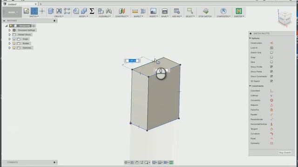Enable the Sketch Grid checkbox

[271, 52]
